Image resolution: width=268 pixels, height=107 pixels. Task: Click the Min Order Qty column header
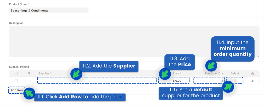point(214,73)
